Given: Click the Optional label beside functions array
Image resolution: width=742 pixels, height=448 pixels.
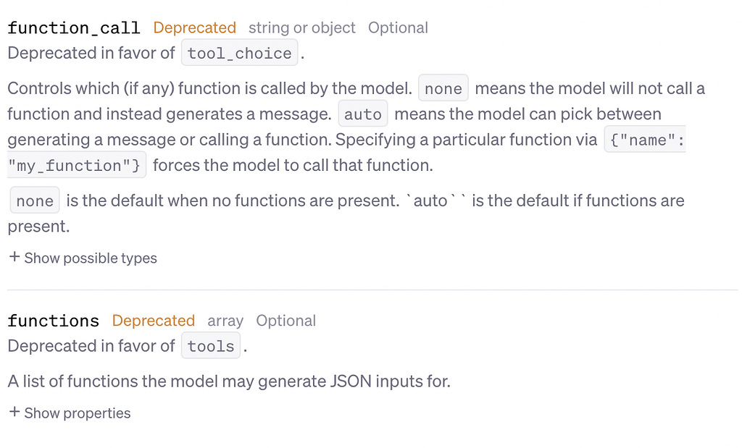Looking at the screenshot, I should pyautogui.click(x=285, y=321).
